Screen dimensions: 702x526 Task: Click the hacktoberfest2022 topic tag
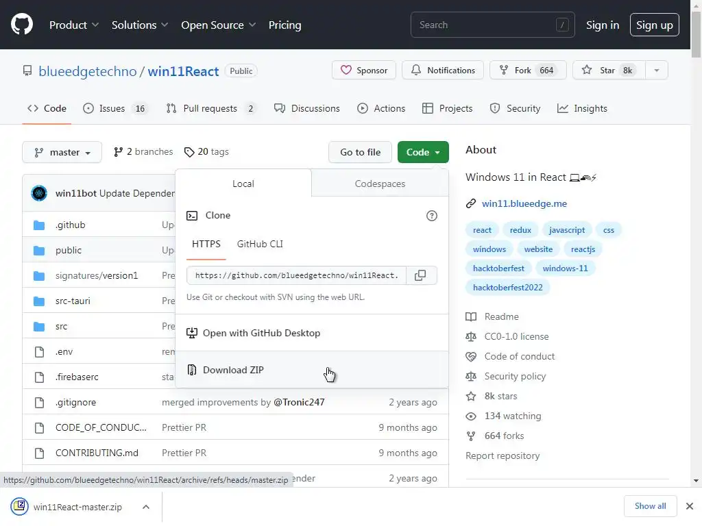tap(508, 288)
